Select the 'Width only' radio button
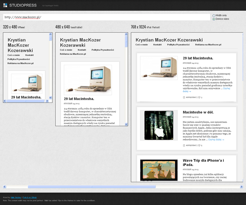The image size is (246, 205). (x=214, y=15)
